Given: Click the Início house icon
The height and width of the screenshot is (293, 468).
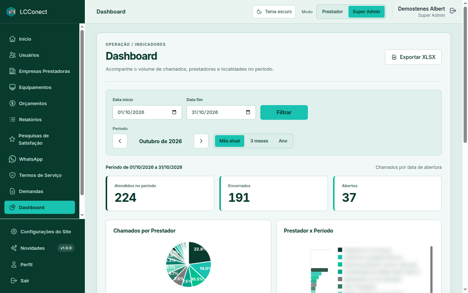Looking at the screenshot, I should (x=12, y=39).
